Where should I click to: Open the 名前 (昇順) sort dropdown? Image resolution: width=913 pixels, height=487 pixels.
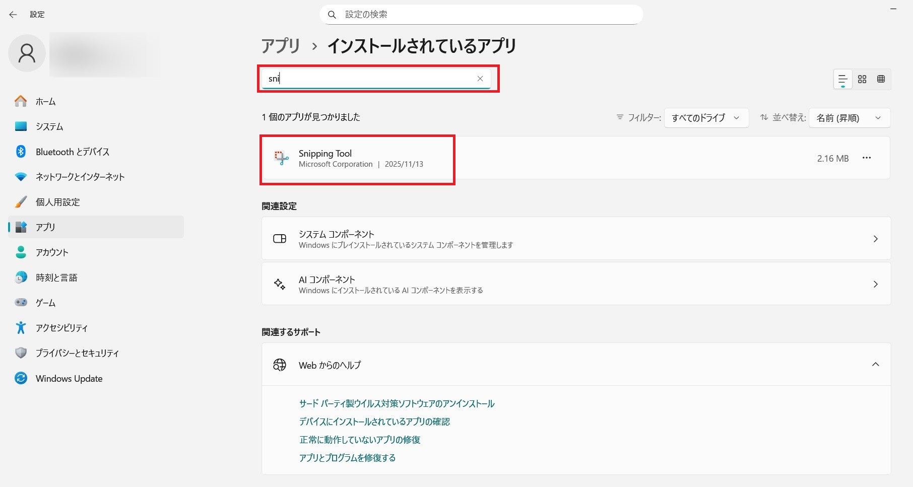[x=849, y=118]
